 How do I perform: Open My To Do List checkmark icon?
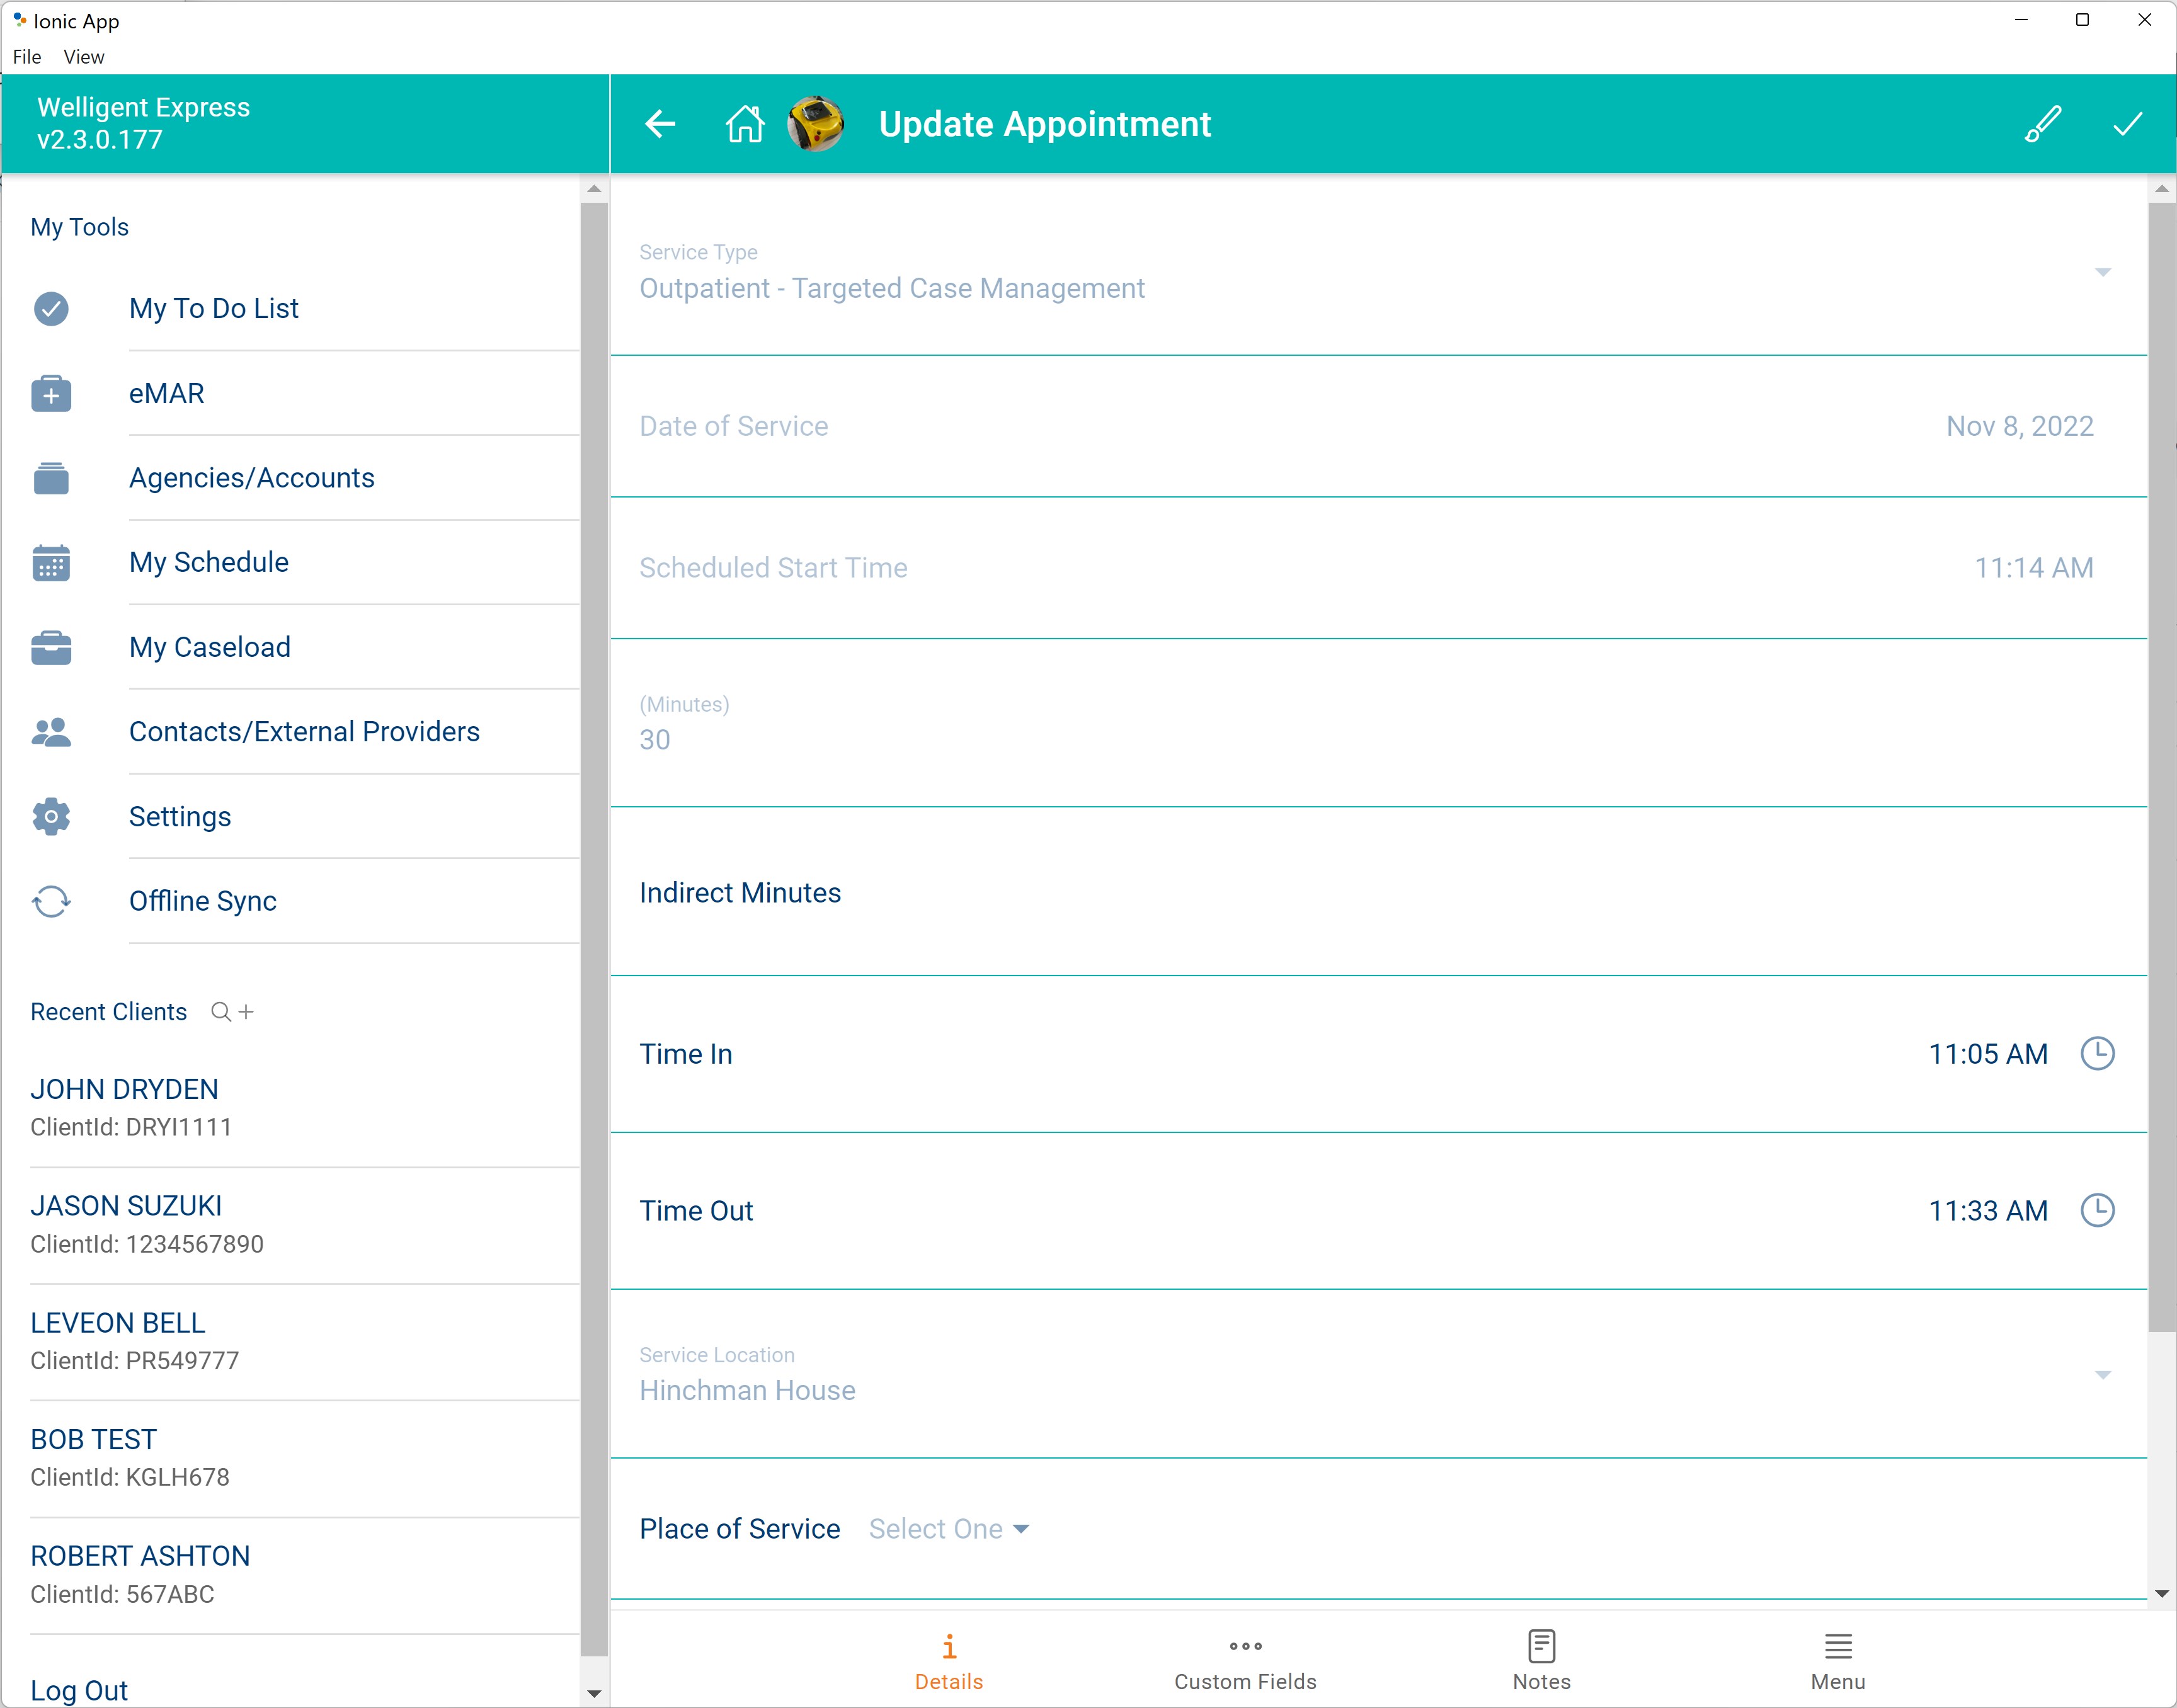point(51,309)
